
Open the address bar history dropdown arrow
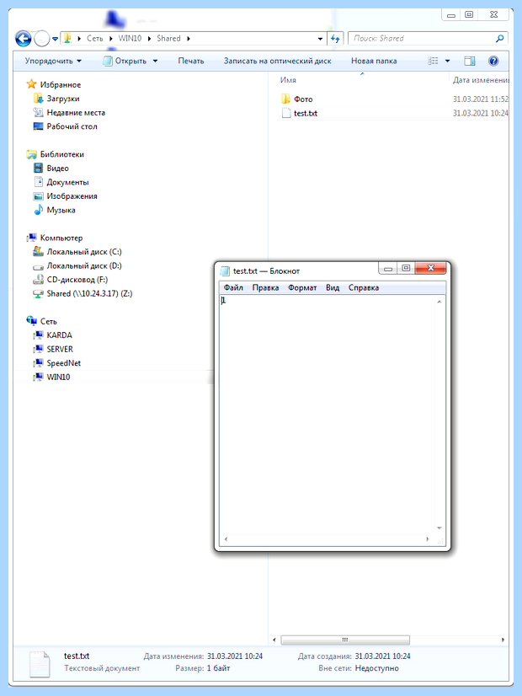pos(320,39)
